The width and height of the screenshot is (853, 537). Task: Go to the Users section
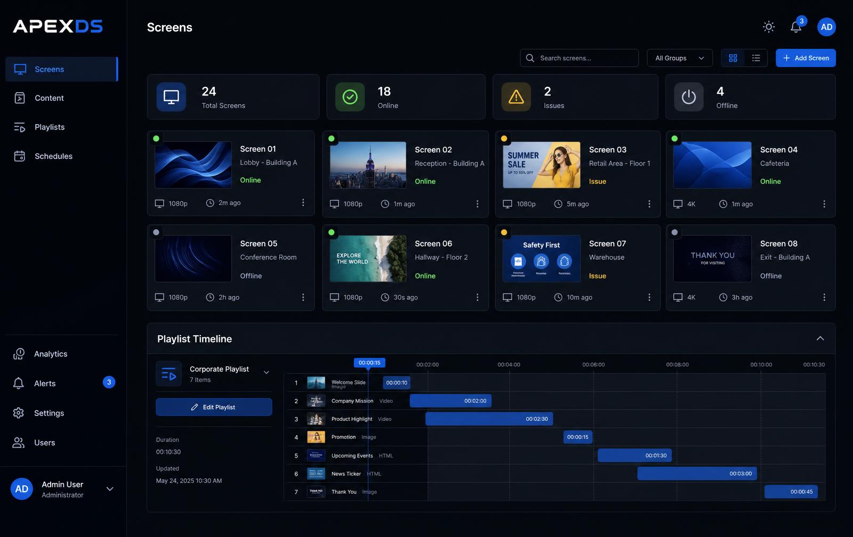click(61, 443)
